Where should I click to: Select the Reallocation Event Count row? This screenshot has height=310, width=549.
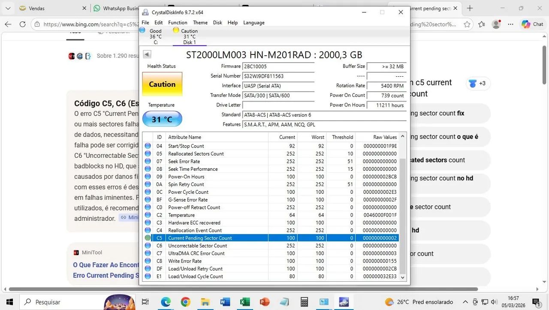click(271, 230)
